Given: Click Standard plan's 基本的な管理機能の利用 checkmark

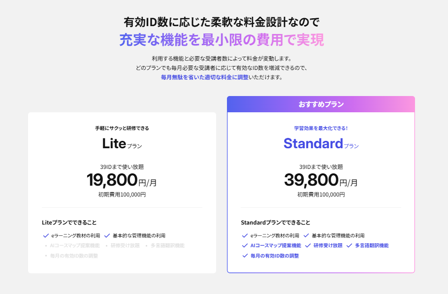Looking at the screenshot, I should [306, 235].
